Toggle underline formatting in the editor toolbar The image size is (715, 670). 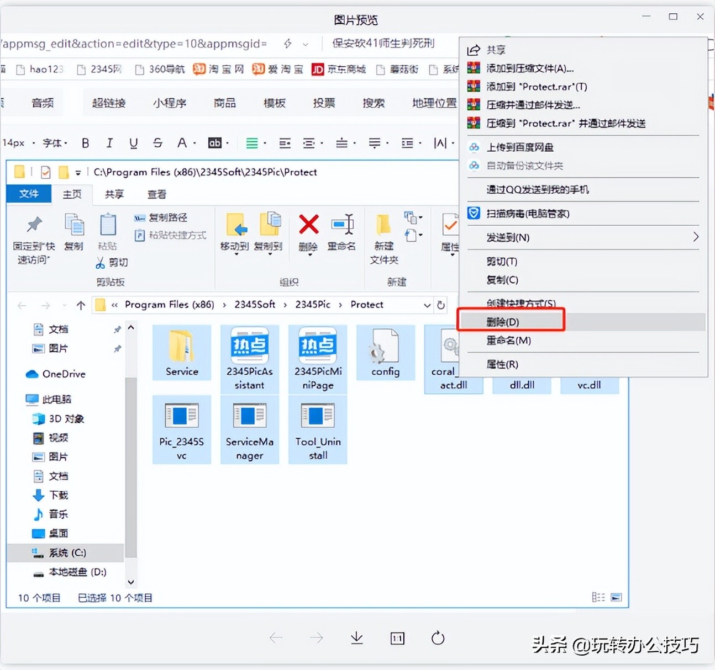click(x=133, y=142)
